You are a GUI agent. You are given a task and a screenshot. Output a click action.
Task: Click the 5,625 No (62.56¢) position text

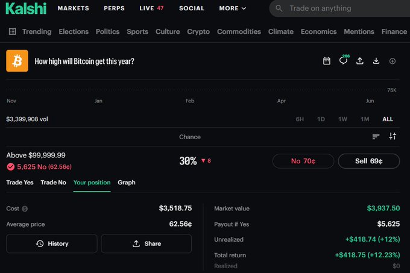tap(44, 167)
